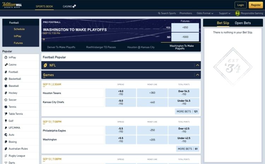The height and width of the screenshot is (164, 265).
Task: Click the Login button
Action: pyautogui.click(x=241, y=5)
